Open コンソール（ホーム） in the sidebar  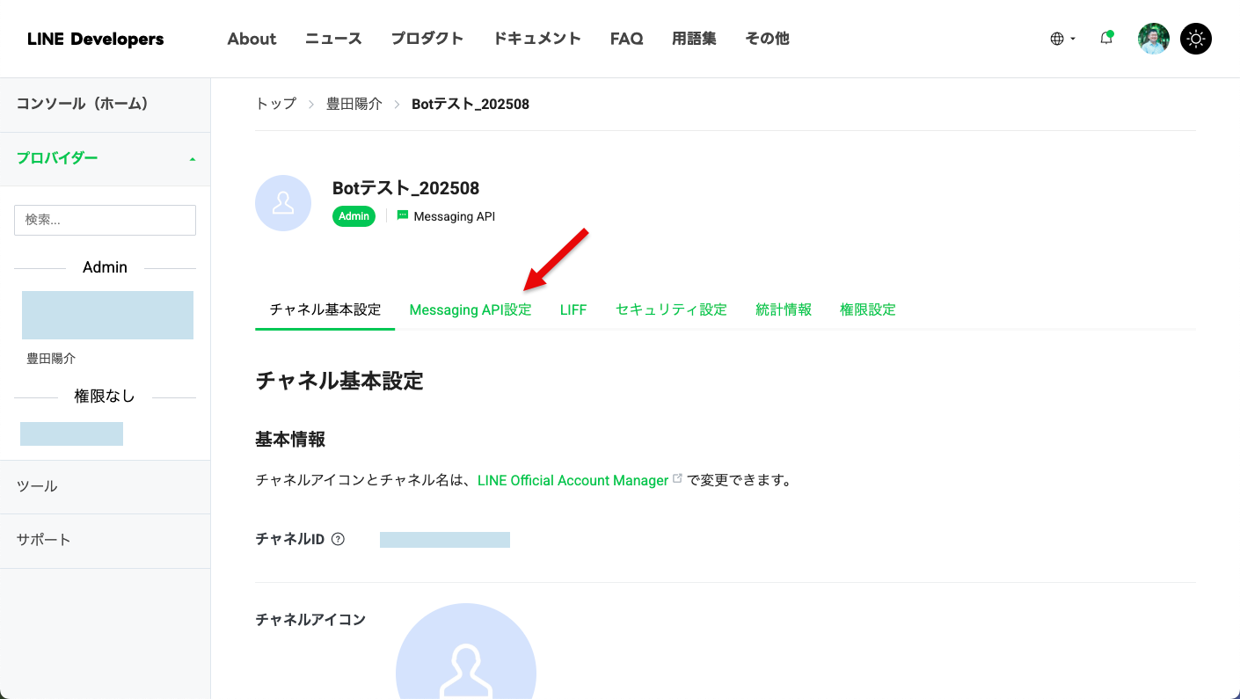pos(105,105)
